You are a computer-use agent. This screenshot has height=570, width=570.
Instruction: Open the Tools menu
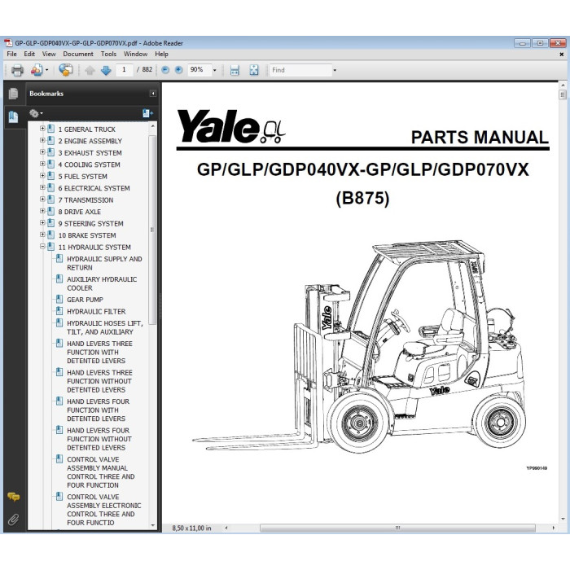(108, 54)
